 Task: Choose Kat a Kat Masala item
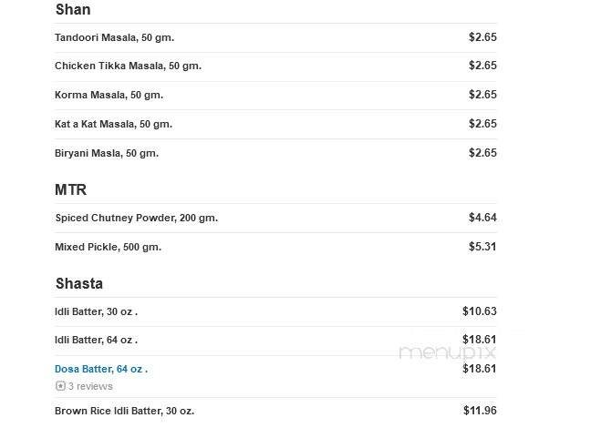coord(113,124)
